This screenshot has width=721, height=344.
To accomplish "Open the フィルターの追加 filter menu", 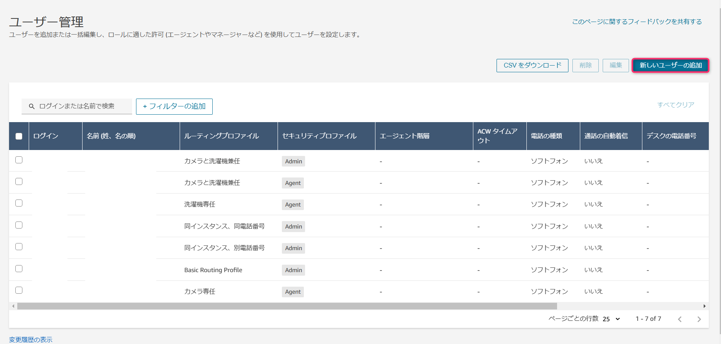I will click(x=174, y=106).
